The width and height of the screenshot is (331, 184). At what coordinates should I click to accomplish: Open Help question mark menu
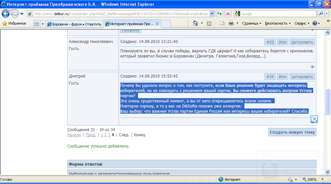316,23
